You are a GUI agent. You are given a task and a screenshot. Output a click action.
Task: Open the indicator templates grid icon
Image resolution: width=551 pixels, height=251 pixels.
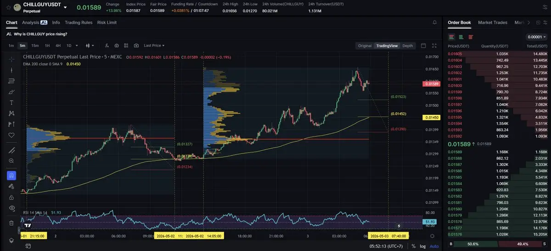(x=126, y=46)
